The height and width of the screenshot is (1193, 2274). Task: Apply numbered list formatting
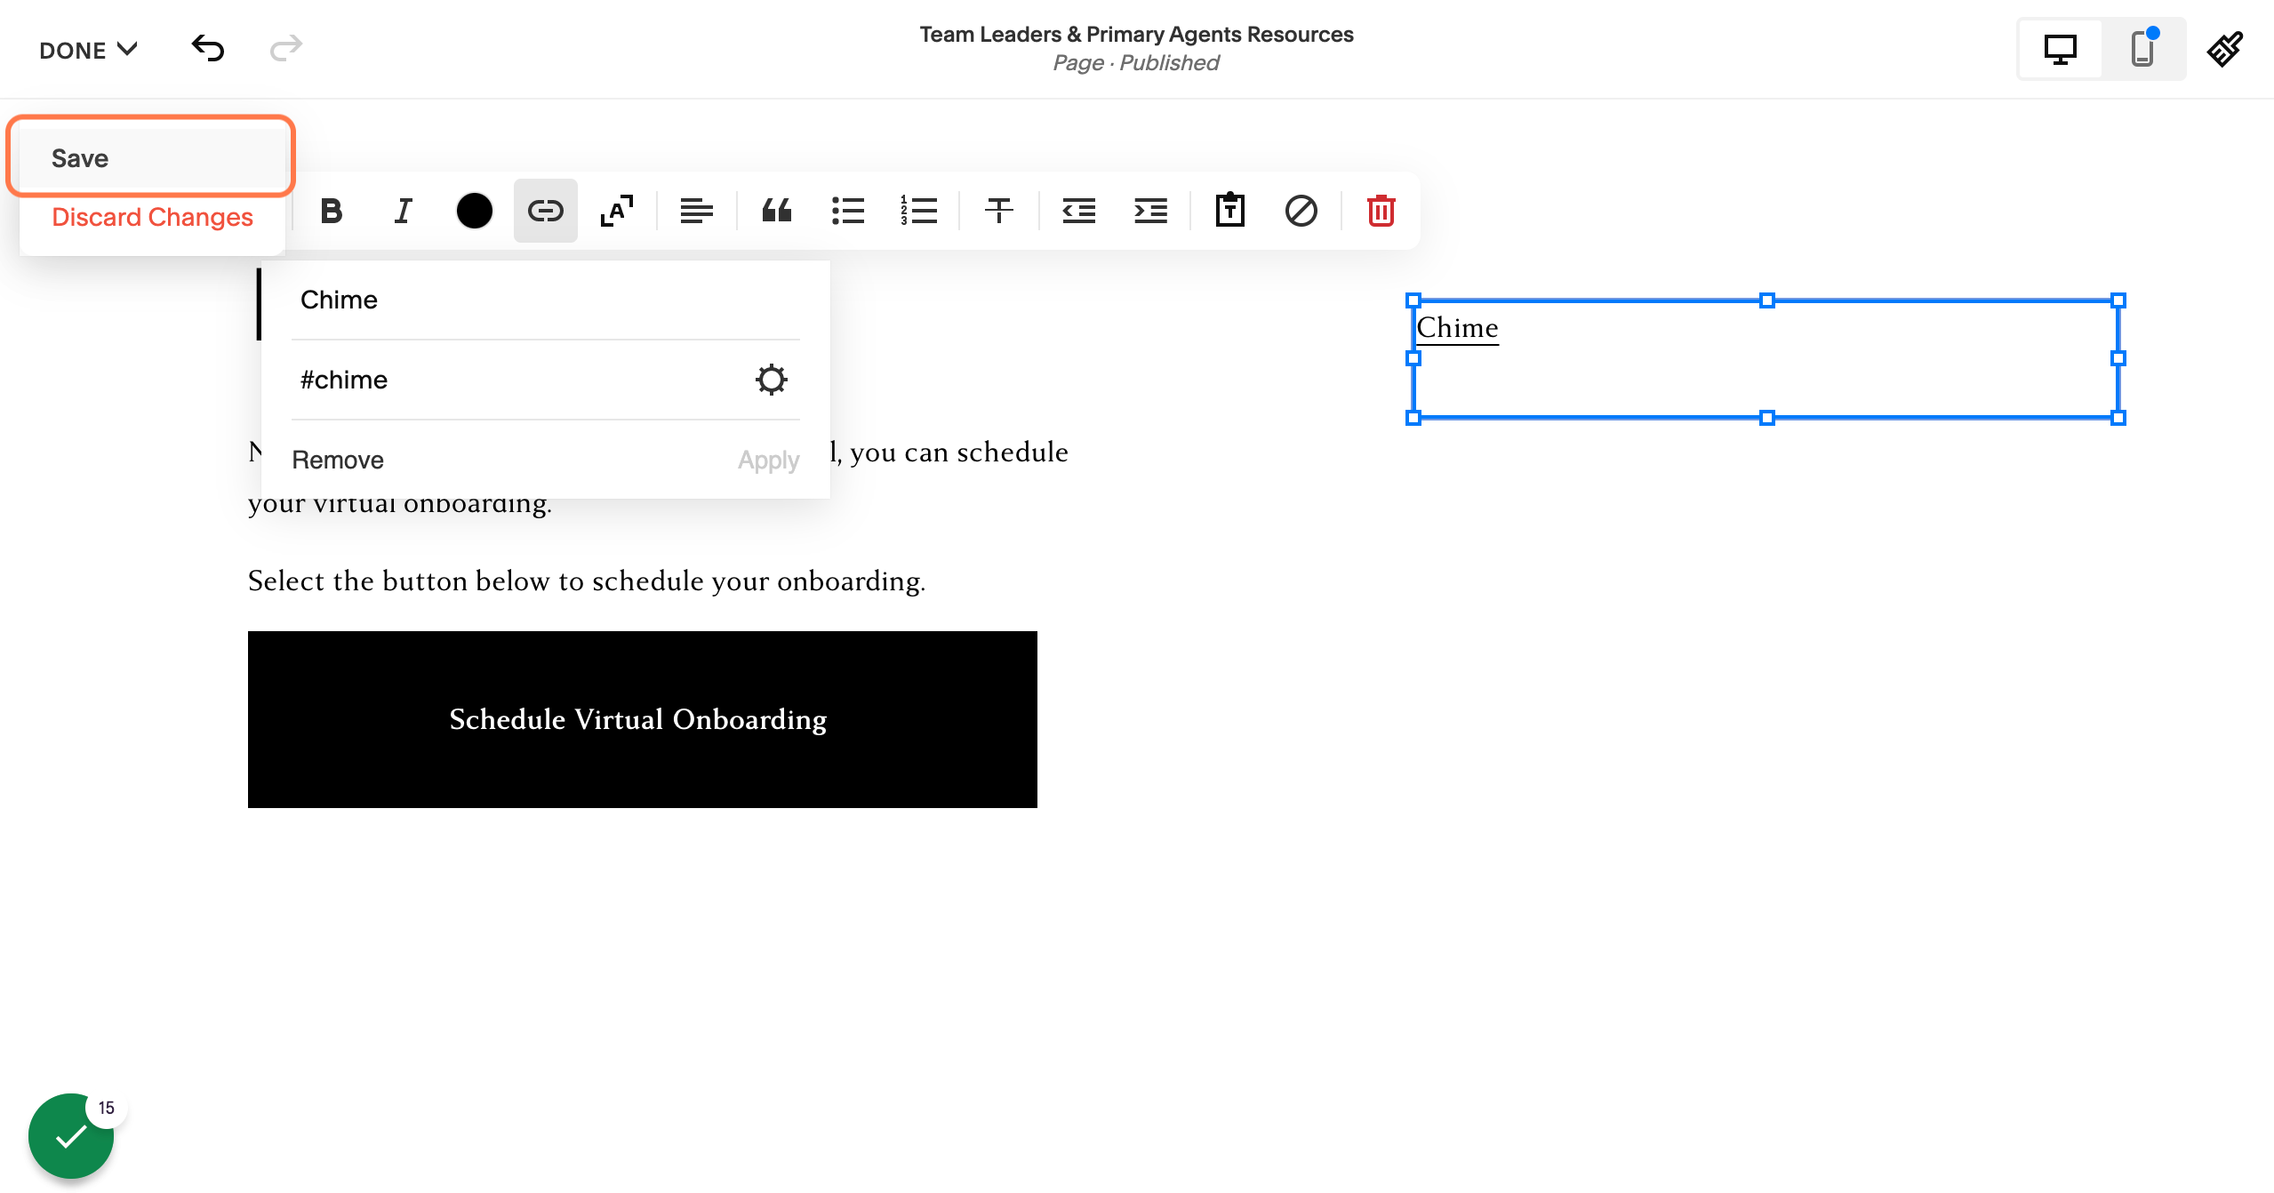[919, 211]
